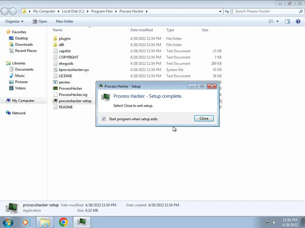Viewport: 305px width, 228px height.
Task: Select My Computer in navigation pane
Action: click(23, 100)
